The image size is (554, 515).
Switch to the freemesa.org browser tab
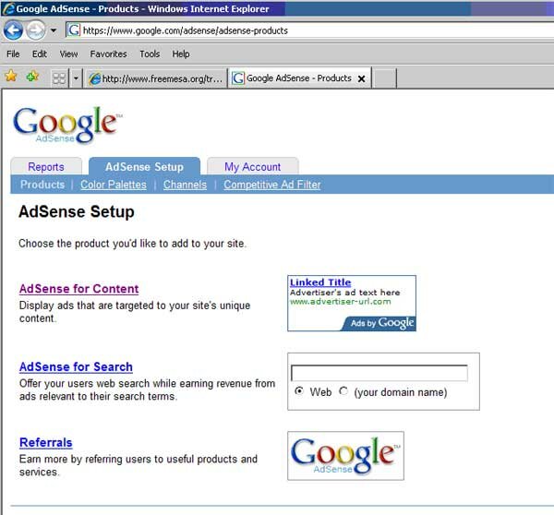coord(155,78)
